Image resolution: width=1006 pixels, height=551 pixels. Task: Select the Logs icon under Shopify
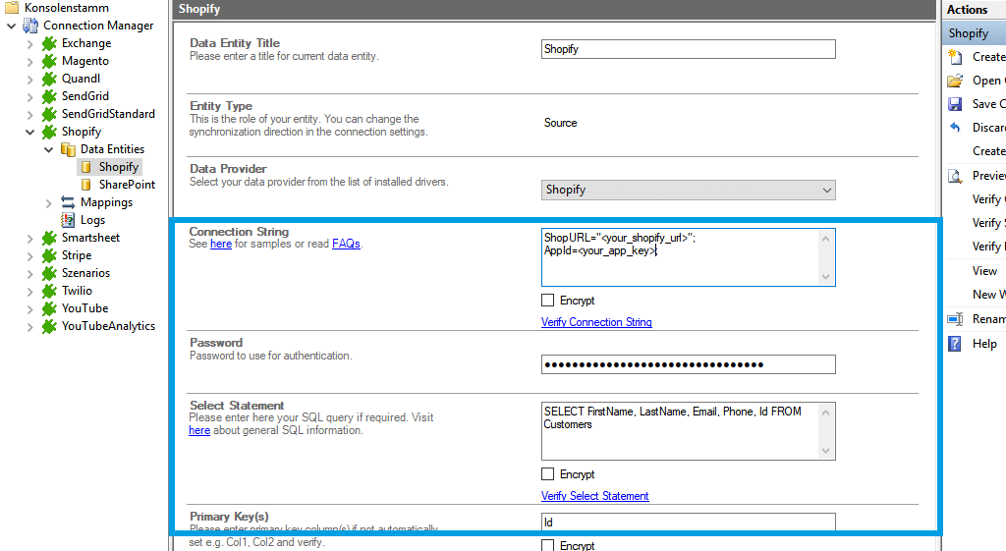pos(68,220)
